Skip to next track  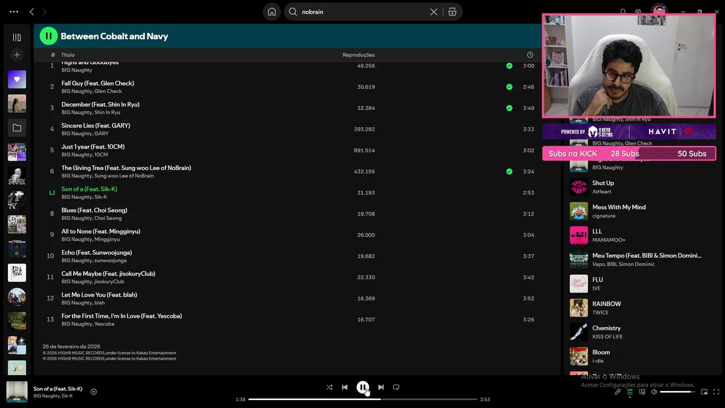coord(381,387)
